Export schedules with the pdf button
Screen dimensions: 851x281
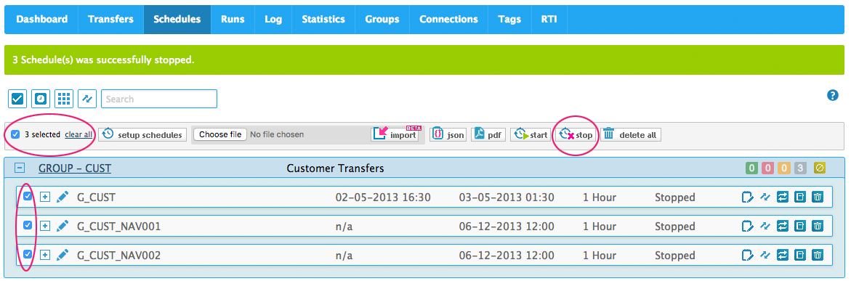[488, 134]
